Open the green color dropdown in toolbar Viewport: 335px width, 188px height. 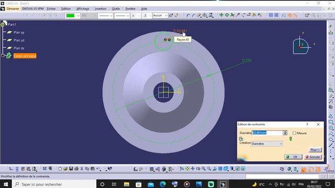(x=73, y=16)
